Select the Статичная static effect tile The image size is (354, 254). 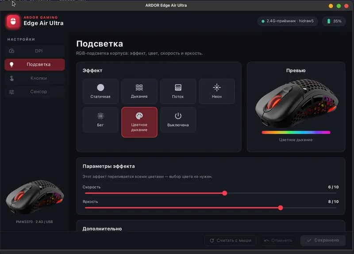coord(100,91)
